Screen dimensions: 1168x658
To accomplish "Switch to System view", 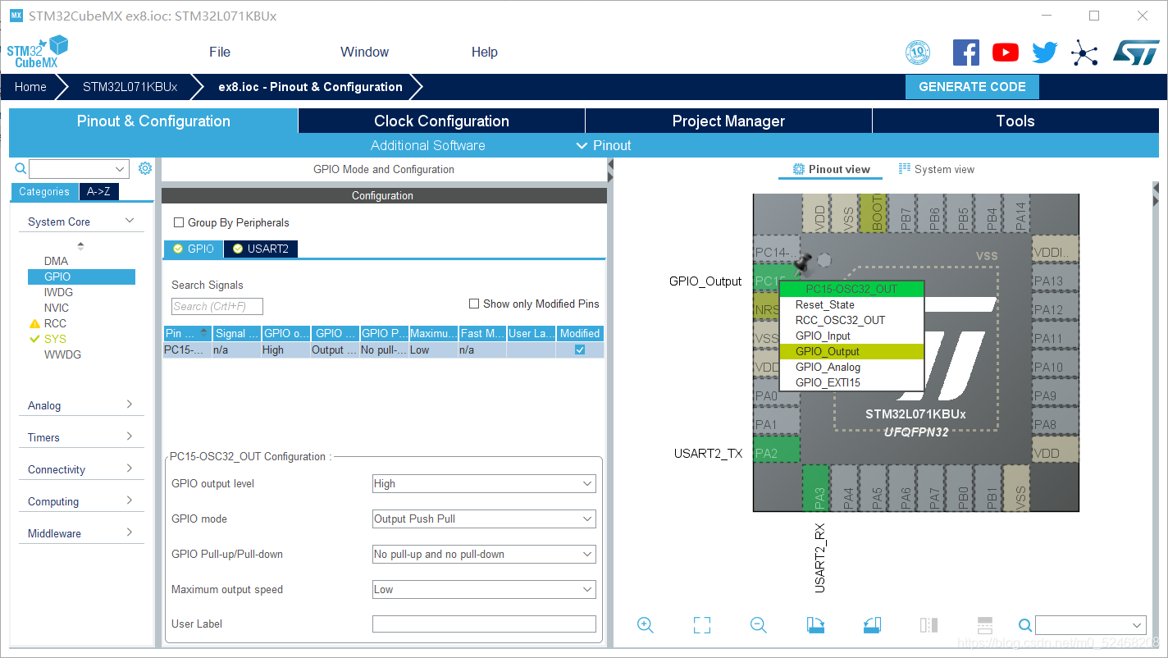I will click(937, 169).
